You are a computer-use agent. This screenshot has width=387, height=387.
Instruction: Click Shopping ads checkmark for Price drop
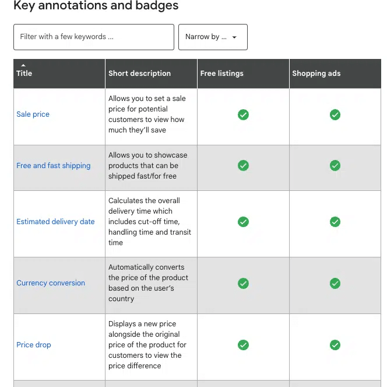(x=335, y=345)
